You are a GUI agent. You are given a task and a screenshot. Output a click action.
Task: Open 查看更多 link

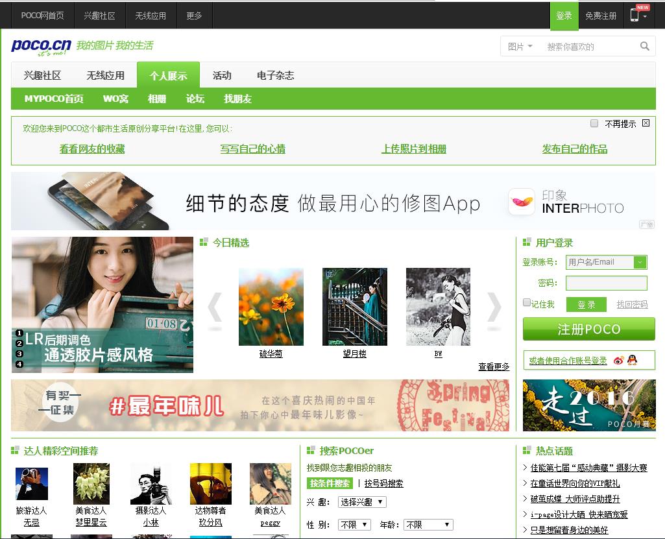click(494, 366)
